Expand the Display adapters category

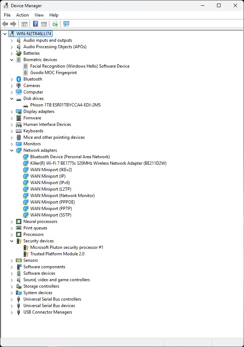click(12, 112)
